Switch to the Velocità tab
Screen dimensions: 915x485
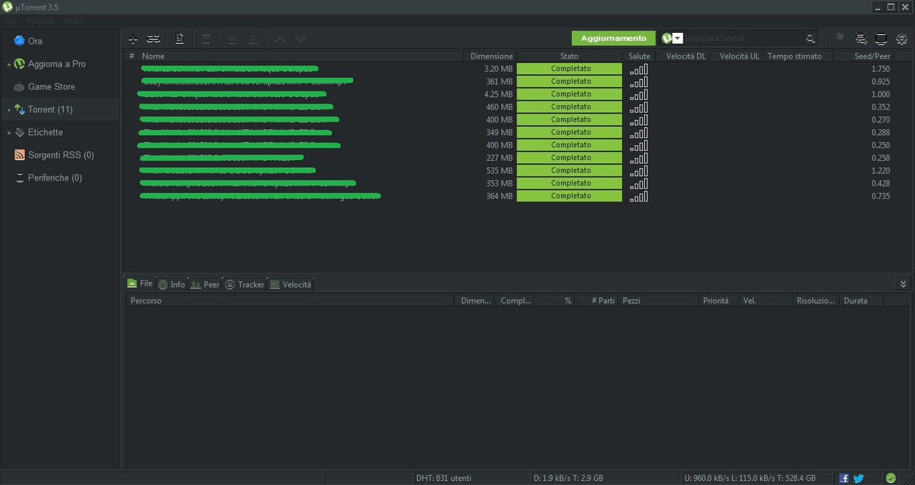coord(291,284)
